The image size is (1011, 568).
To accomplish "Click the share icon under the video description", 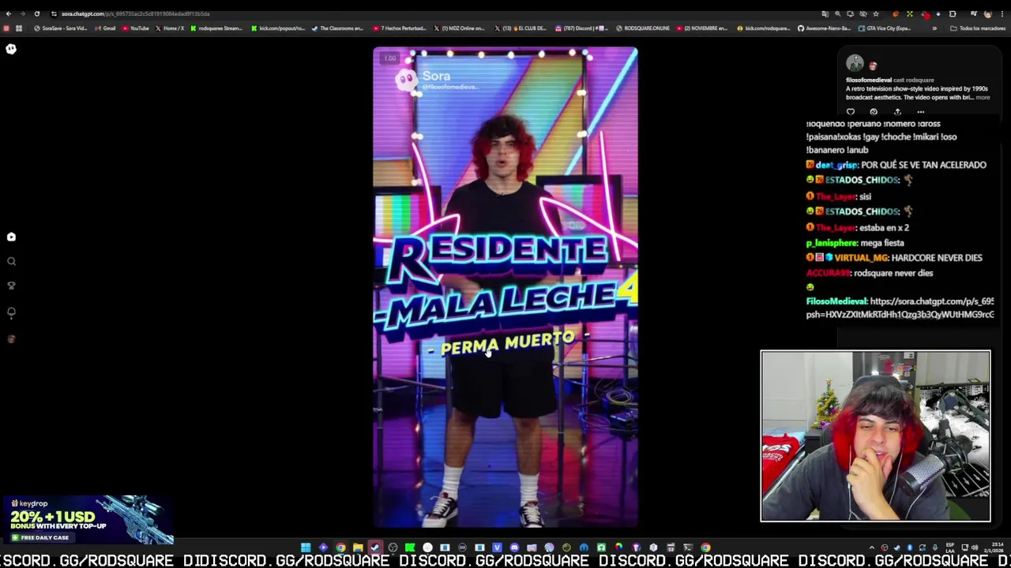I will [897, 112].
